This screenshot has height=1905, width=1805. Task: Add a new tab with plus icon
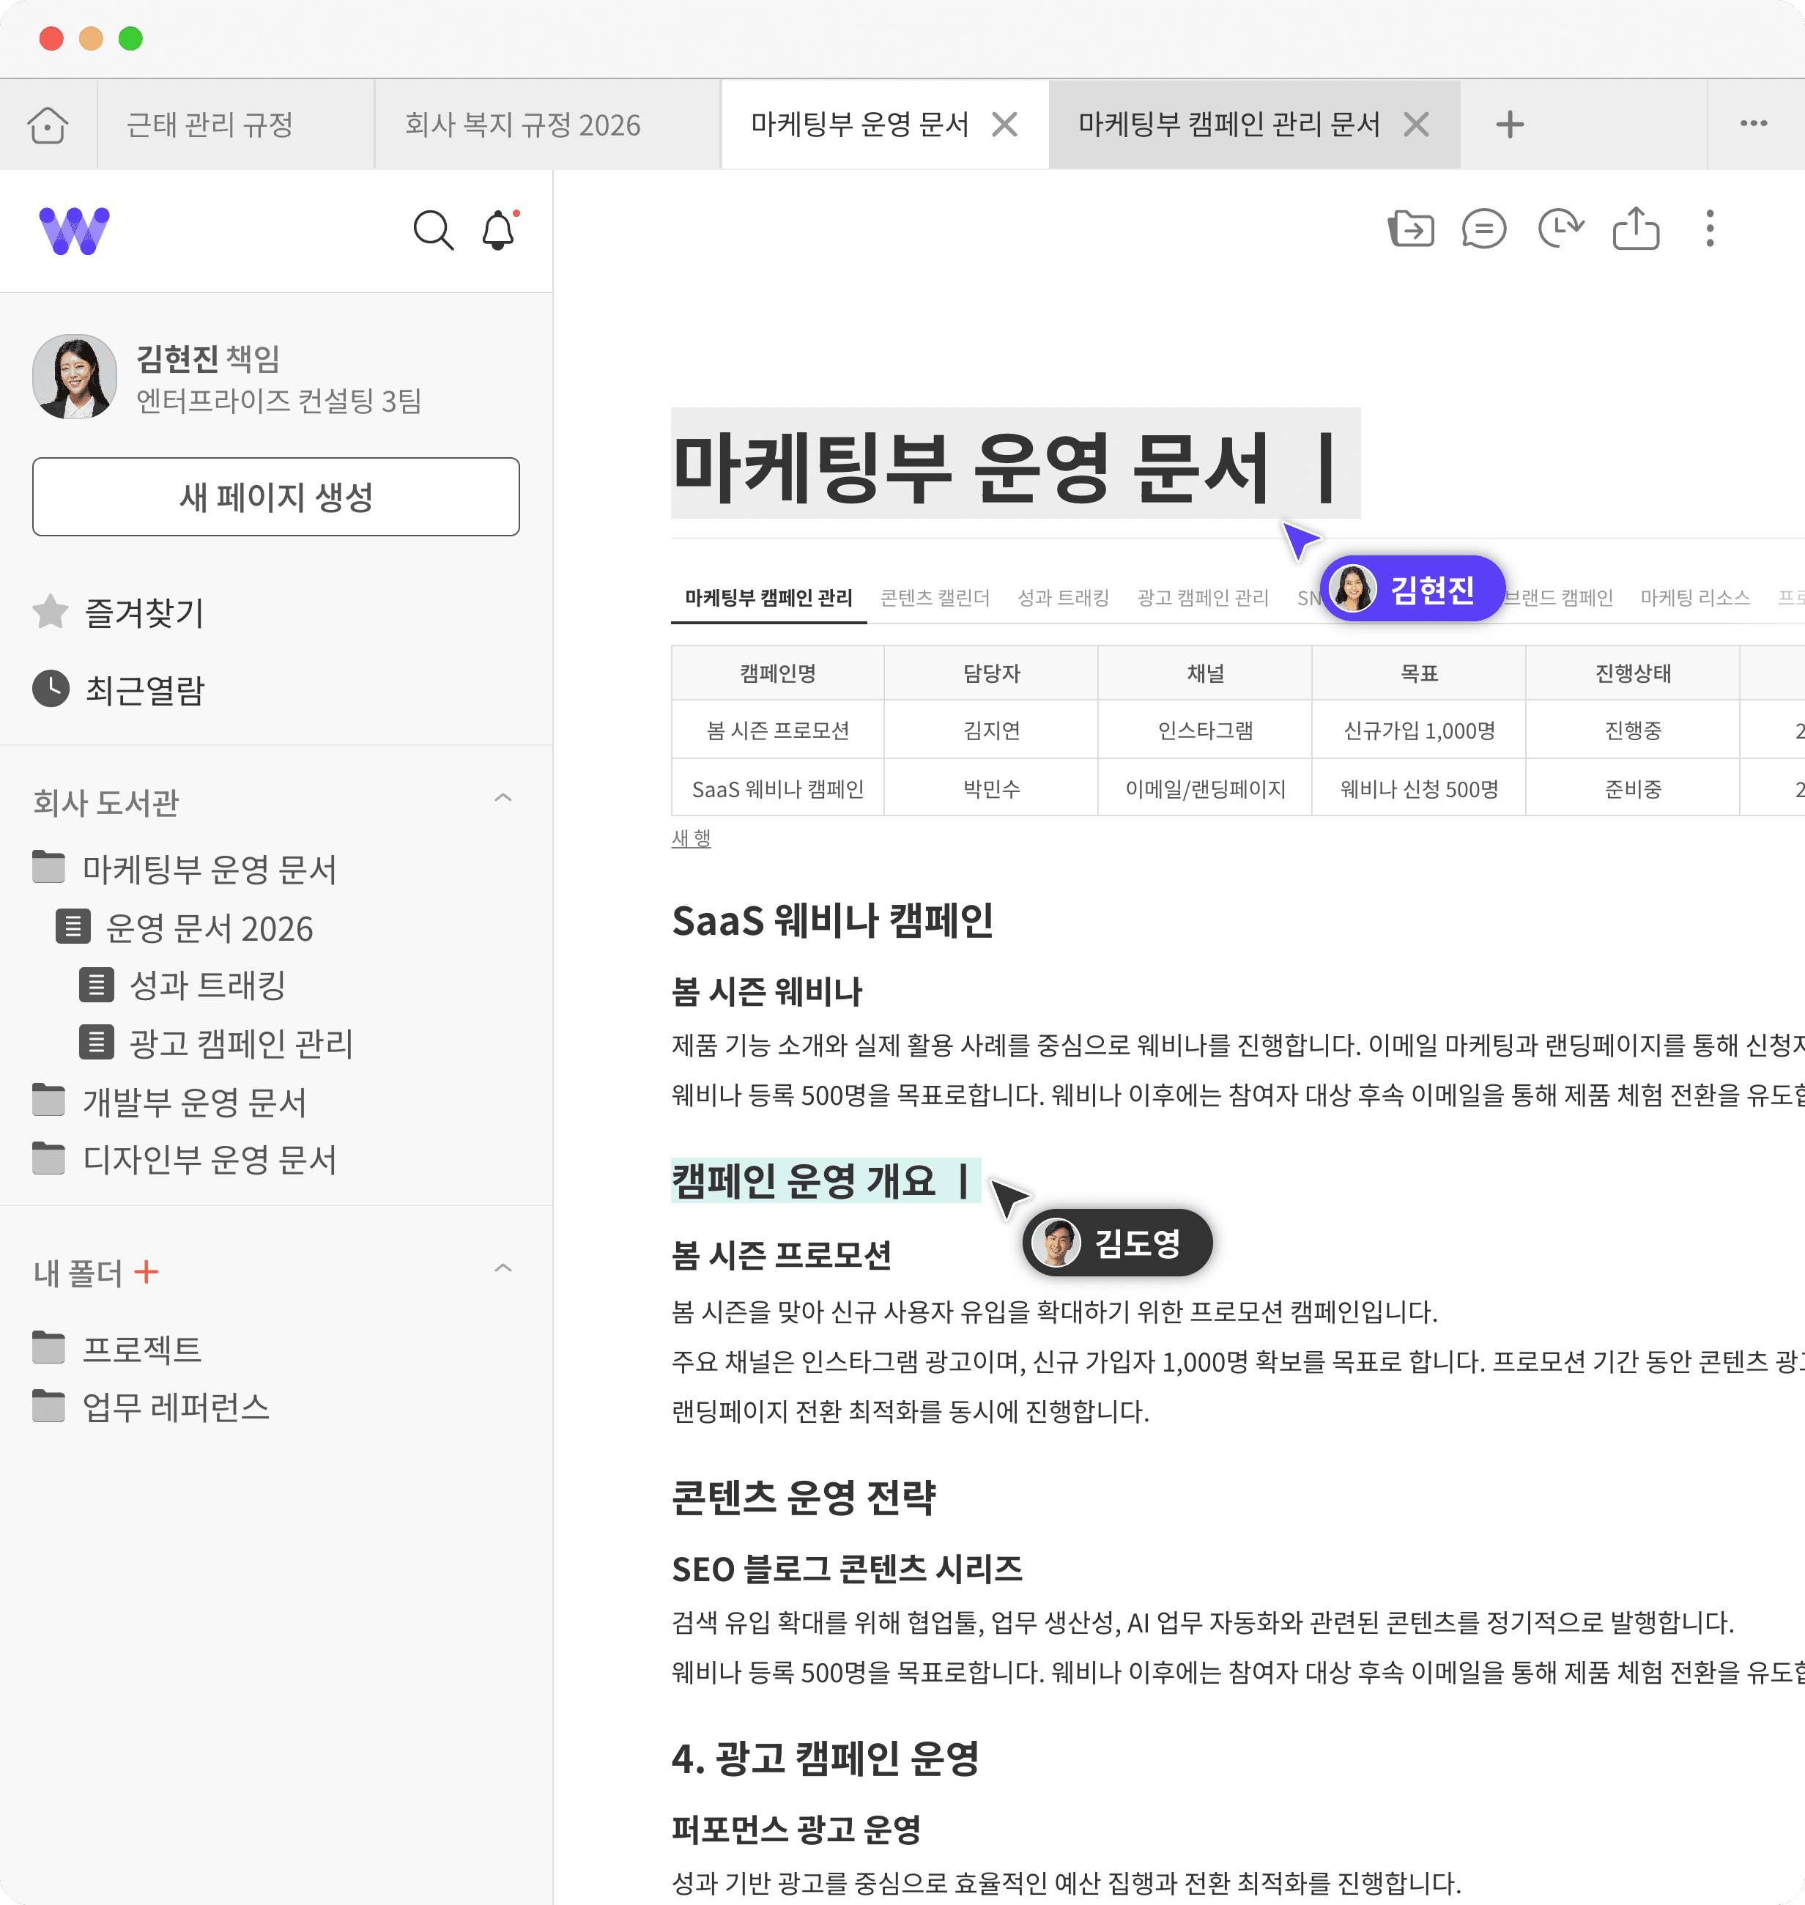point(1510,125)
